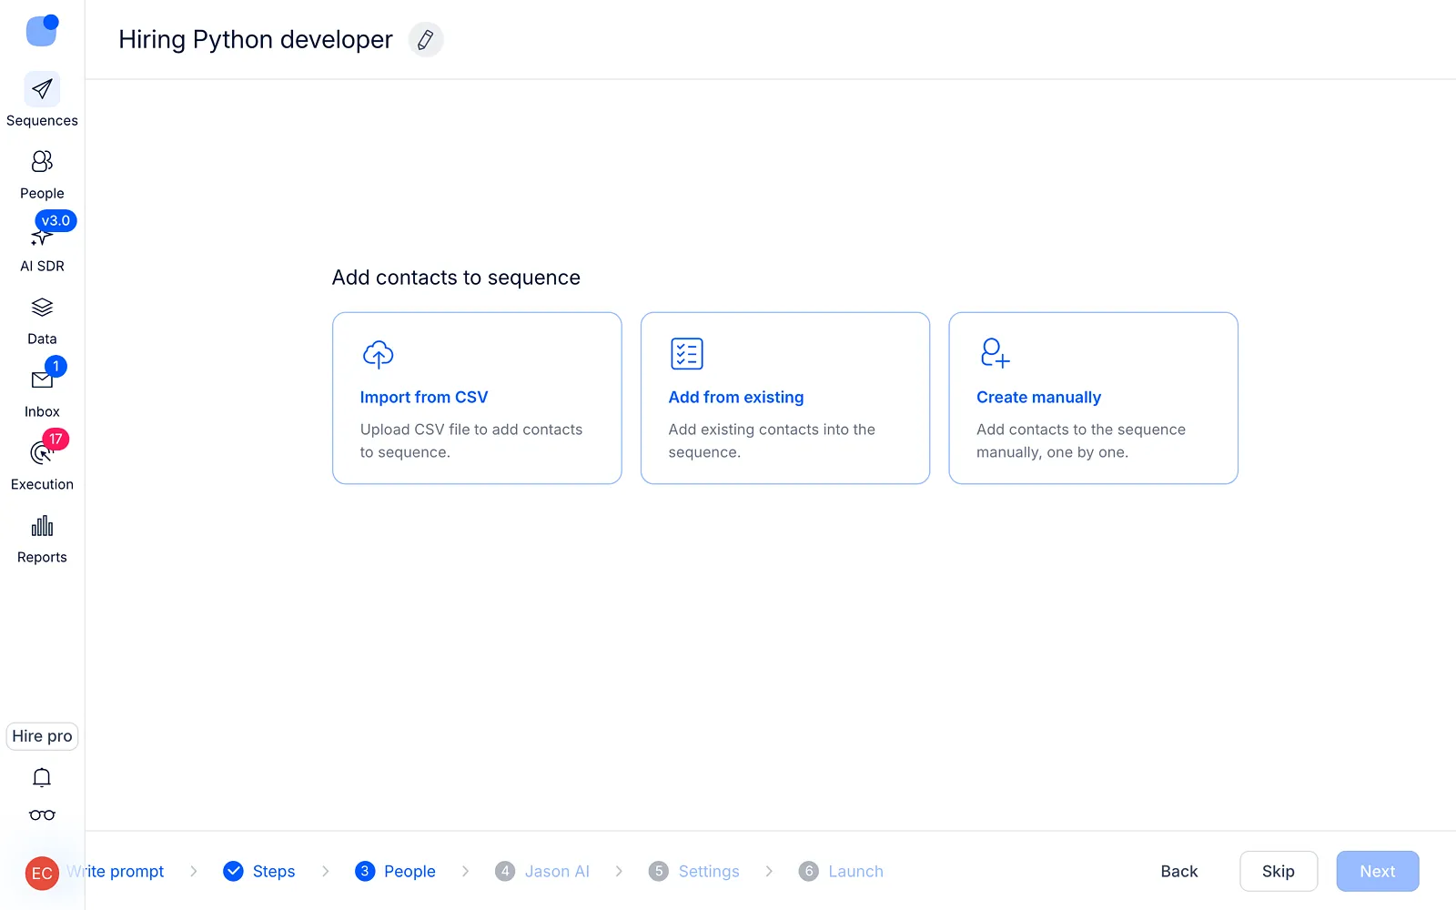
Task: Click the Add contacts to sequence heading
Action: pyautogui.click(x=456, y=278)
